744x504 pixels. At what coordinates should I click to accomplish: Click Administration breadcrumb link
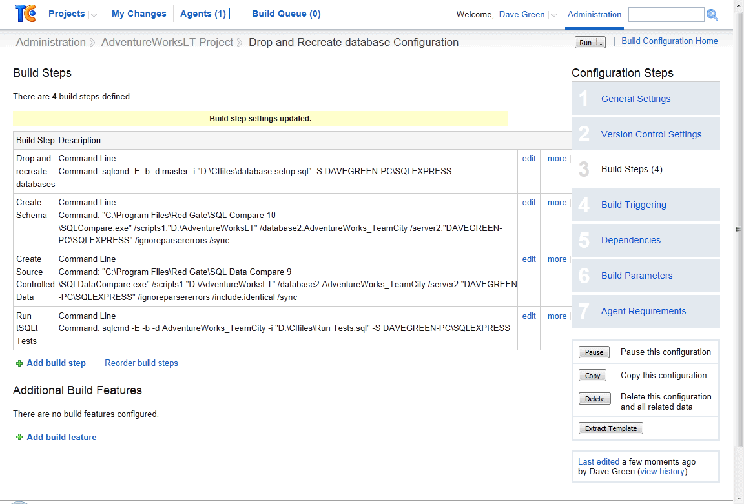tap(51, 42)
